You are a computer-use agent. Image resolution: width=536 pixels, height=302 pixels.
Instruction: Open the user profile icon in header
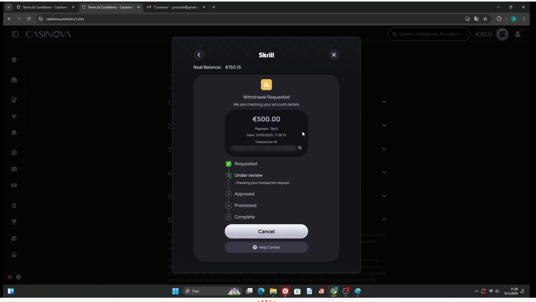point(518,34)
